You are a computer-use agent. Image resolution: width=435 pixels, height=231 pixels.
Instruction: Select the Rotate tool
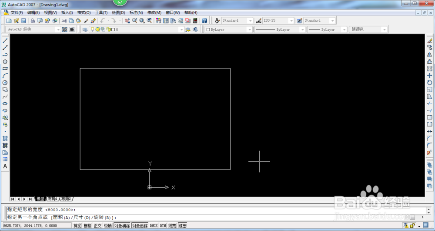click(430, 83)
